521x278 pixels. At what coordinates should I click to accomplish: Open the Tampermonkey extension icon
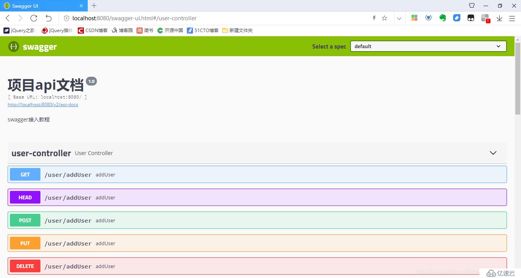pos(471,18)
